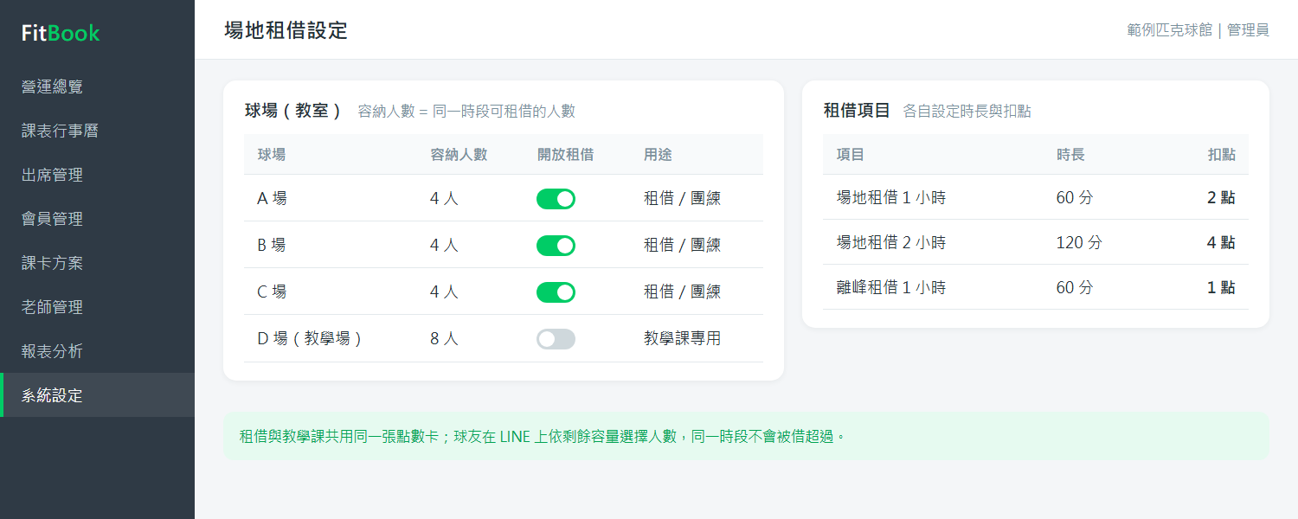Click the 扣點 column header
1298x519 pixels.
tap(1222, 155)
